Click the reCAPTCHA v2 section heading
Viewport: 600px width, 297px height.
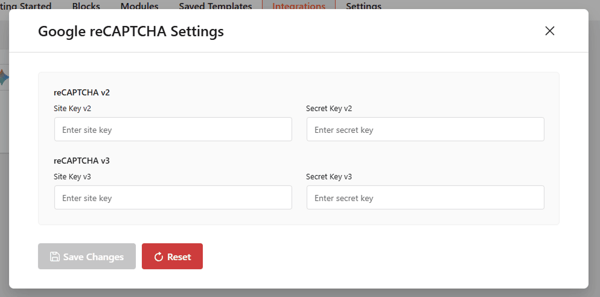coord(81,93)
